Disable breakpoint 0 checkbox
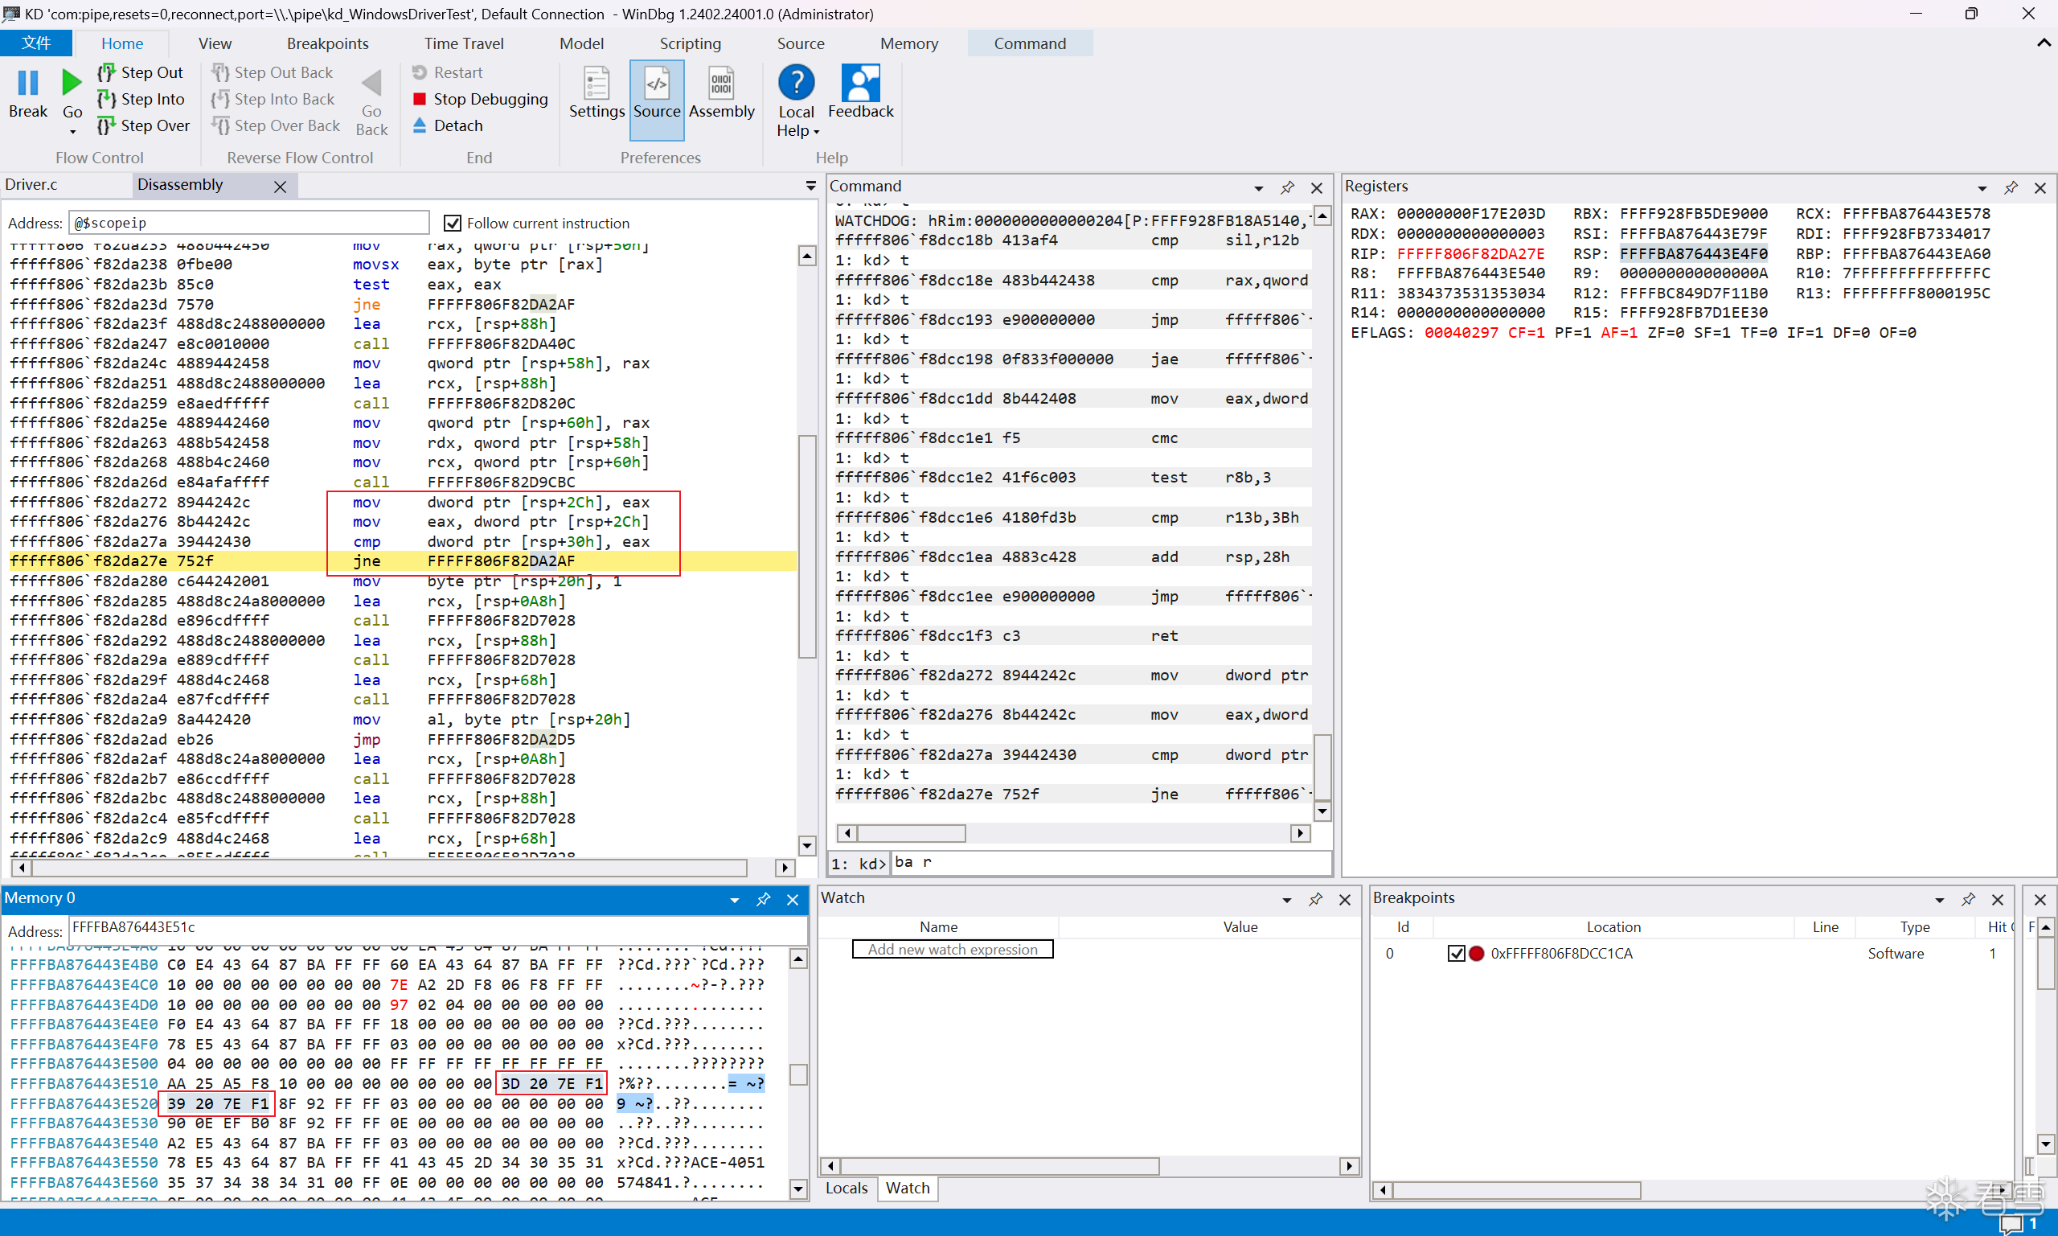 [x=1456, y=954]
